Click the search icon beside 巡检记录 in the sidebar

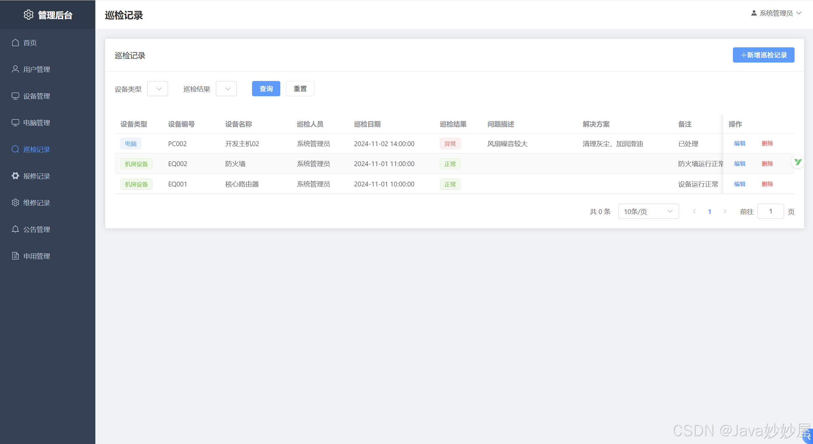coord(15,149)
